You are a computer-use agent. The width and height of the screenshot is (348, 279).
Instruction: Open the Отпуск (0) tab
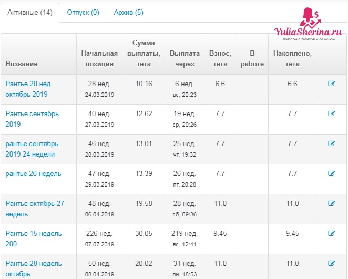pos(83,12)
